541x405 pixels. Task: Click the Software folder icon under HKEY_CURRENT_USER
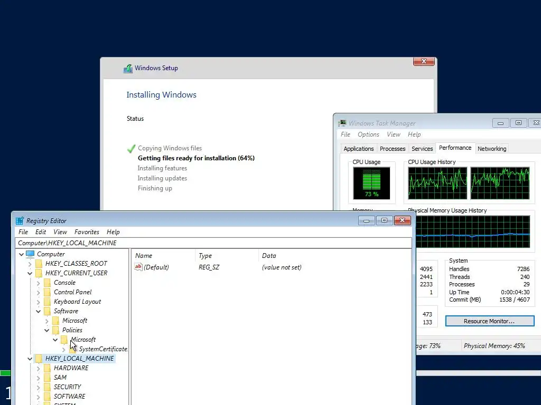[x=47, y=311]
